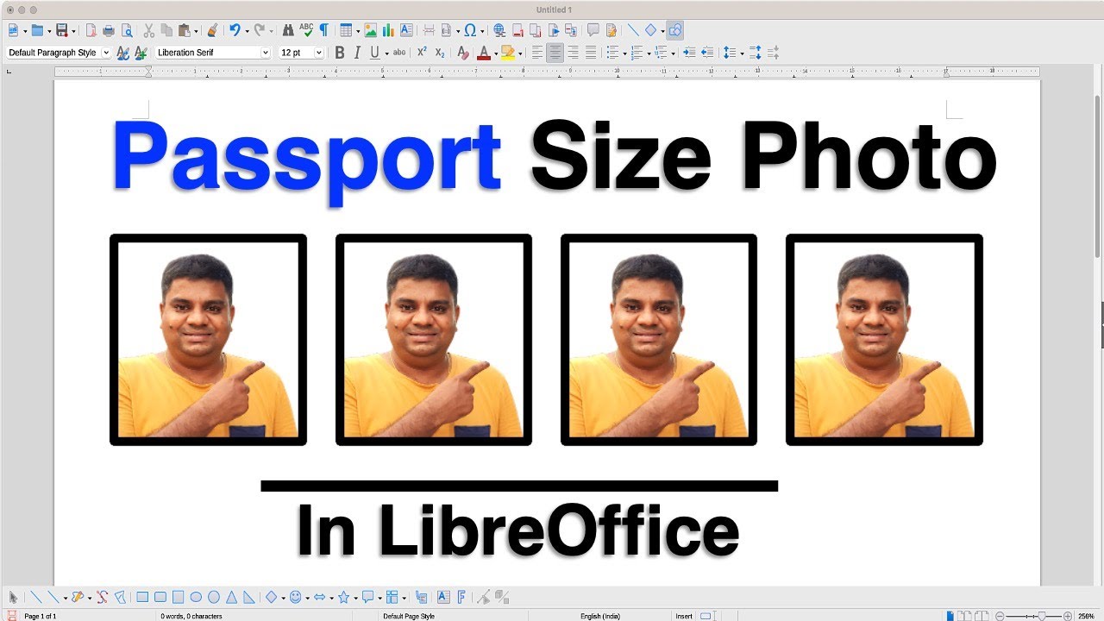Screen dimensions: 1104x621
Task: Undo the last action
Action: [234, 30]
